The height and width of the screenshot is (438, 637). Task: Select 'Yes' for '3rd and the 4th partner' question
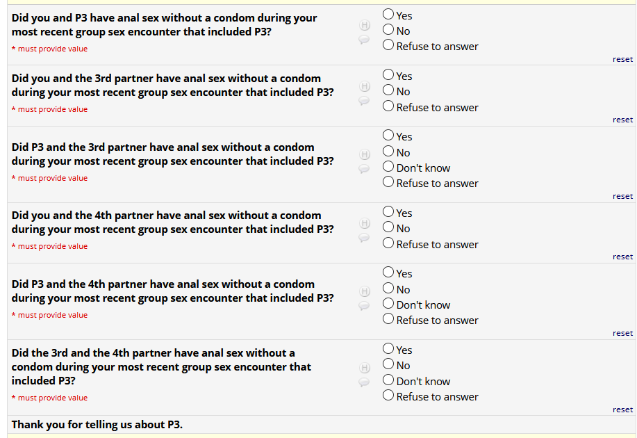(388, 350)
